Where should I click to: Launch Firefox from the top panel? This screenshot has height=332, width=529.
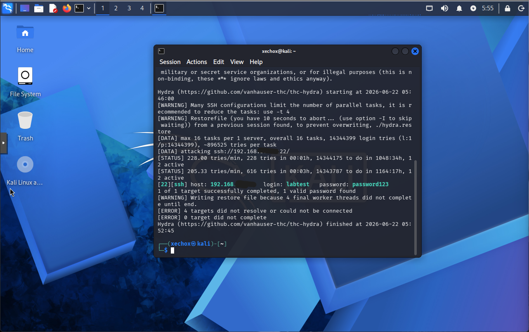click(67, 8)
